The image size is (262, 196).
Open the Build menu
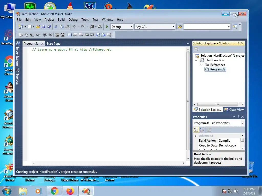point(61,20)
